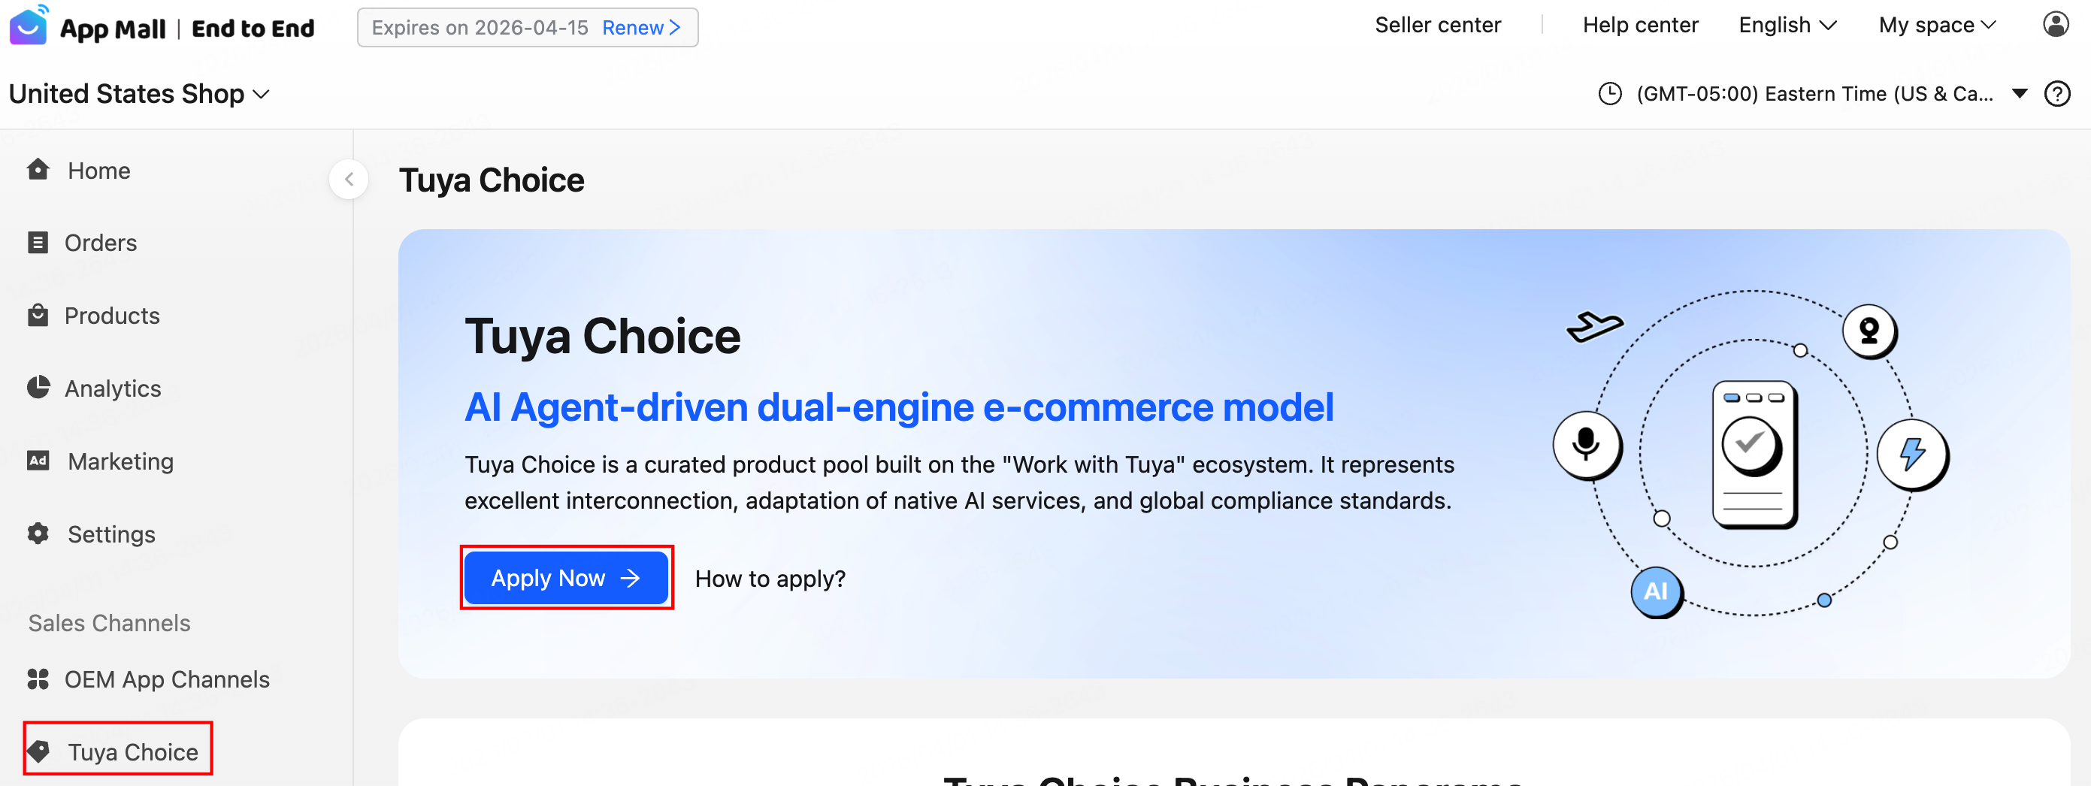Click the Renew subscription link
Screen dimensions: 2091x786
(x=640, y=29)
